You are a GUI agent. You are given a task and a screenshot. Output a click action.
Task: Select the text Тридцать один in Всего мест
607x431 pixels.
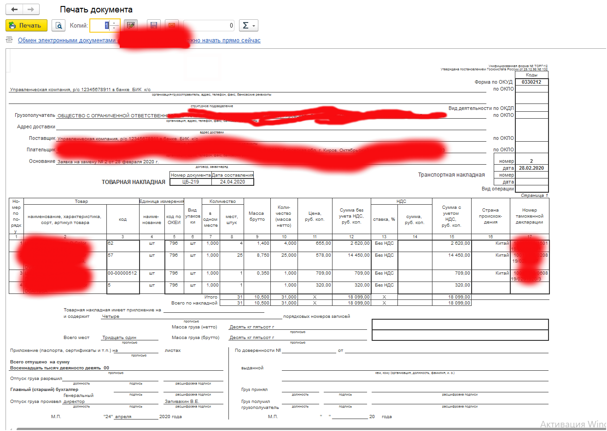(x=119, y=338)
